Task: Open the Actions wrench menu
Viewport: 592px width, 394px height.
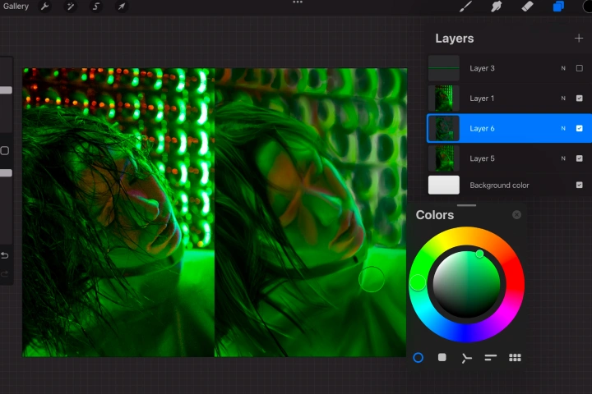Action: [x=45, y=7]
